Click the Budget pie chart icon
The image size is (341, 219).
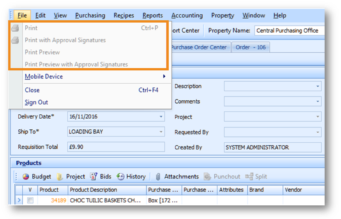click(26, 177)
